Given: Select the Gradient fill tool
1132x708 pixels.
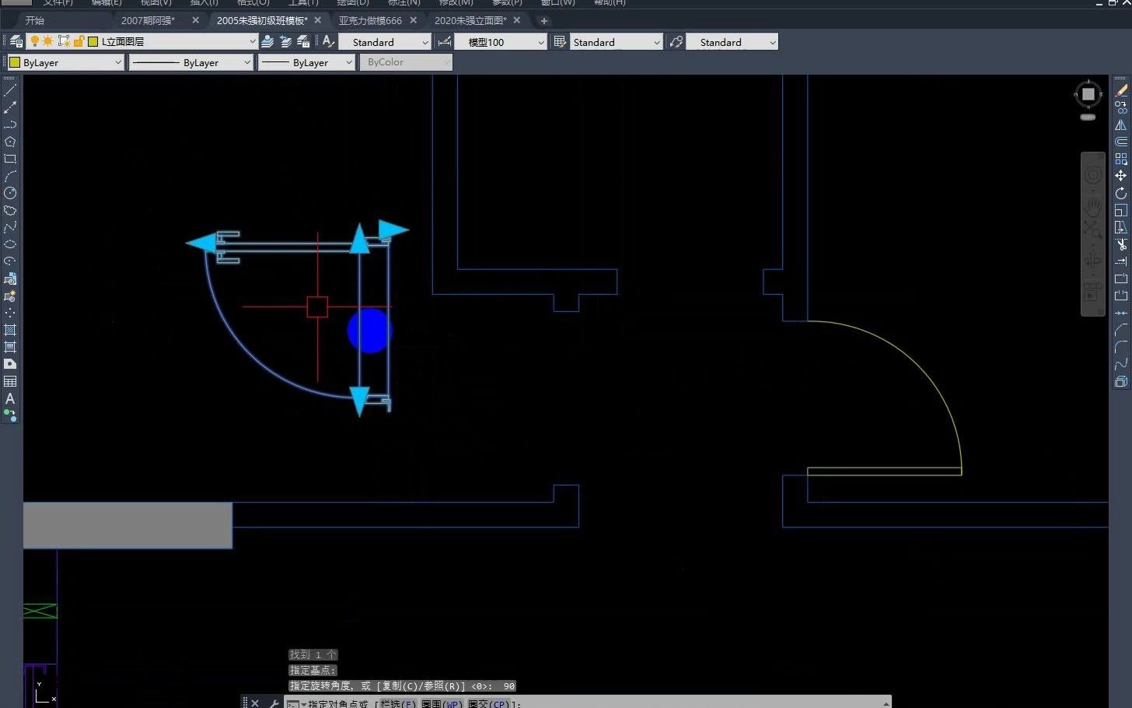Looking at the screenshot, I should coord(10,347).
